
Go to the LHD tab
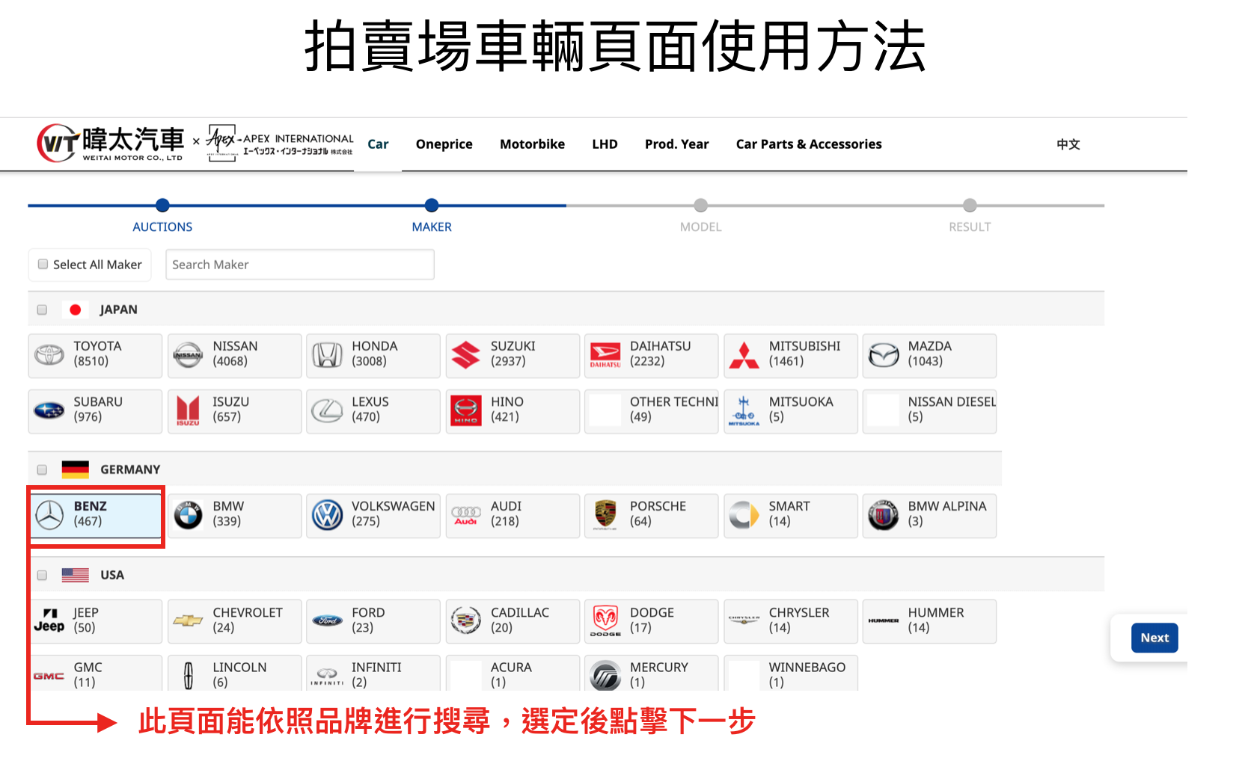pos(605,144)
